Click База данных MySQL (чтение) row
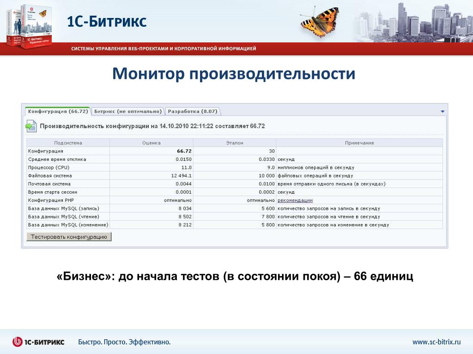Image resolution: width=473 pixels, height=354 pixels. click(235, 217)
